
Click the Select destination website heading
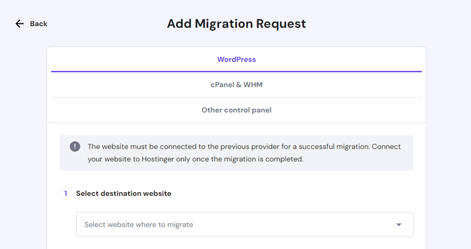(123, 193)
